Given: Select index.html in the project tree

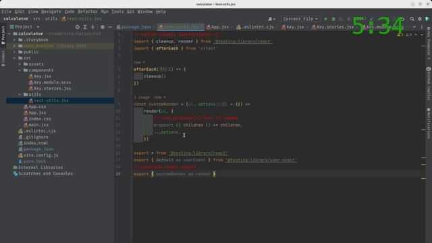Looking at the screenshot, I should [x=36, y=143].
